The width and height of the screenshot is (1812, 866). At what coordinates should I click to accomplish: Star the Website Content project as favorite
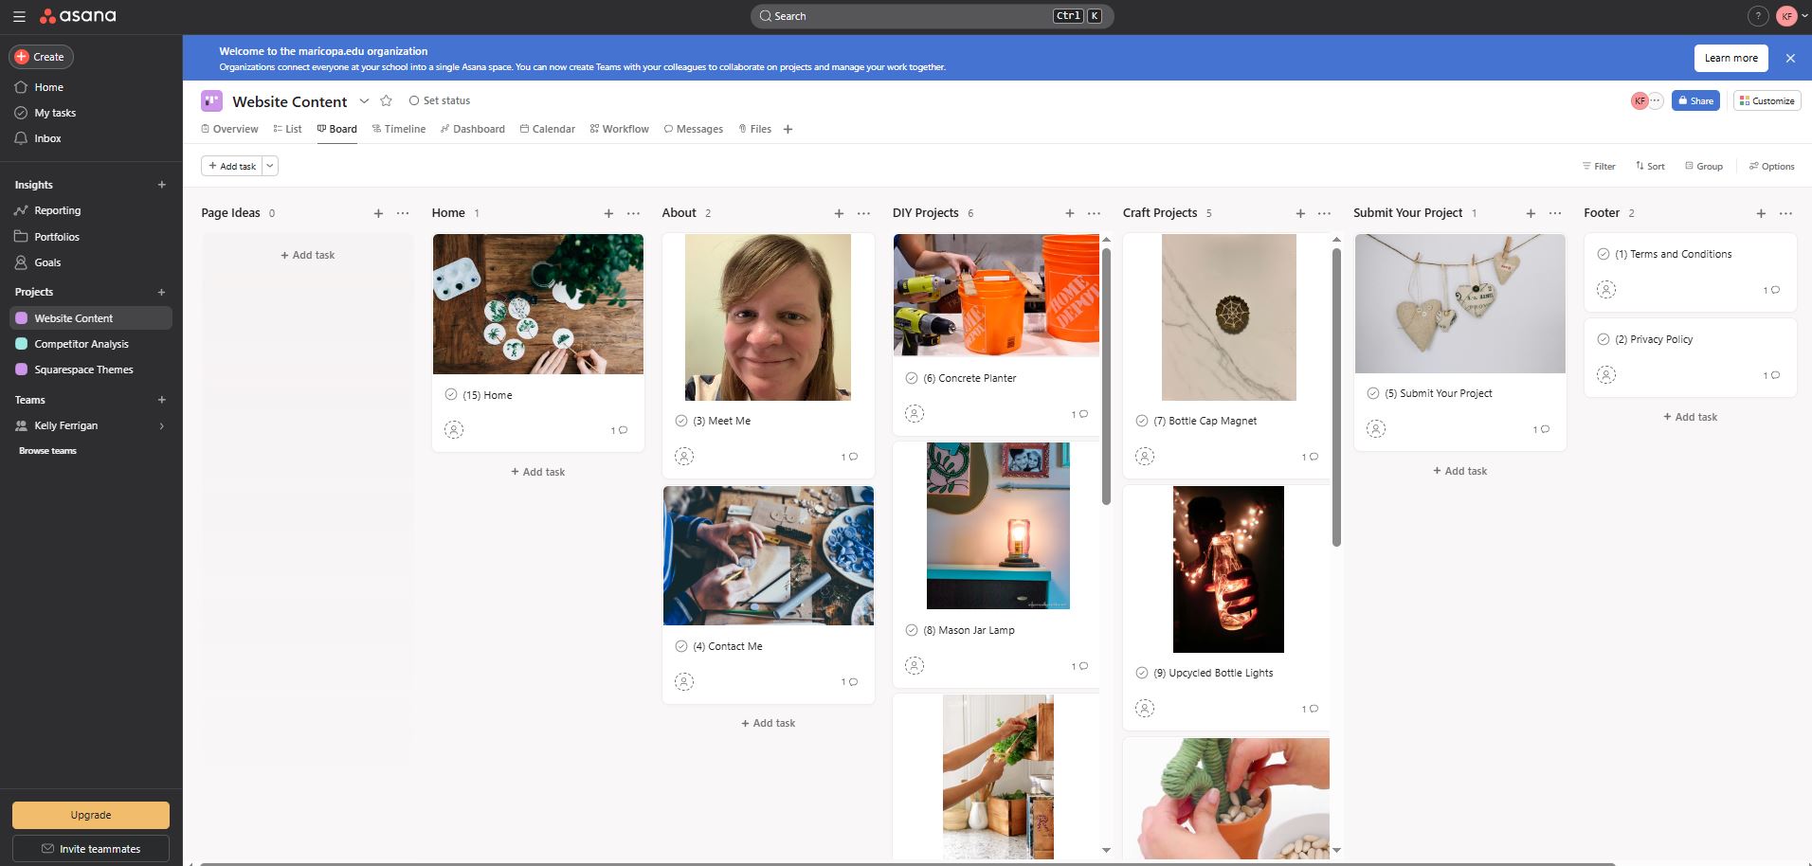tap(386, 100)
